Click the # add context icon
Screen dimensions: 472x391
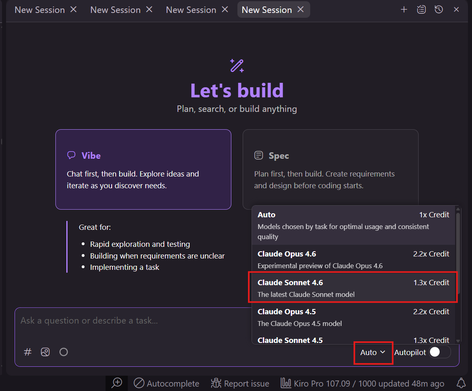point(28,352)
